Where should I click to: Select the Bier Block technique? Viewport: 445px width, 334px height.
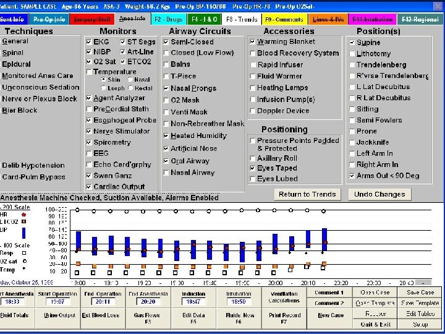pyautogui.click(x=19, y=110)
